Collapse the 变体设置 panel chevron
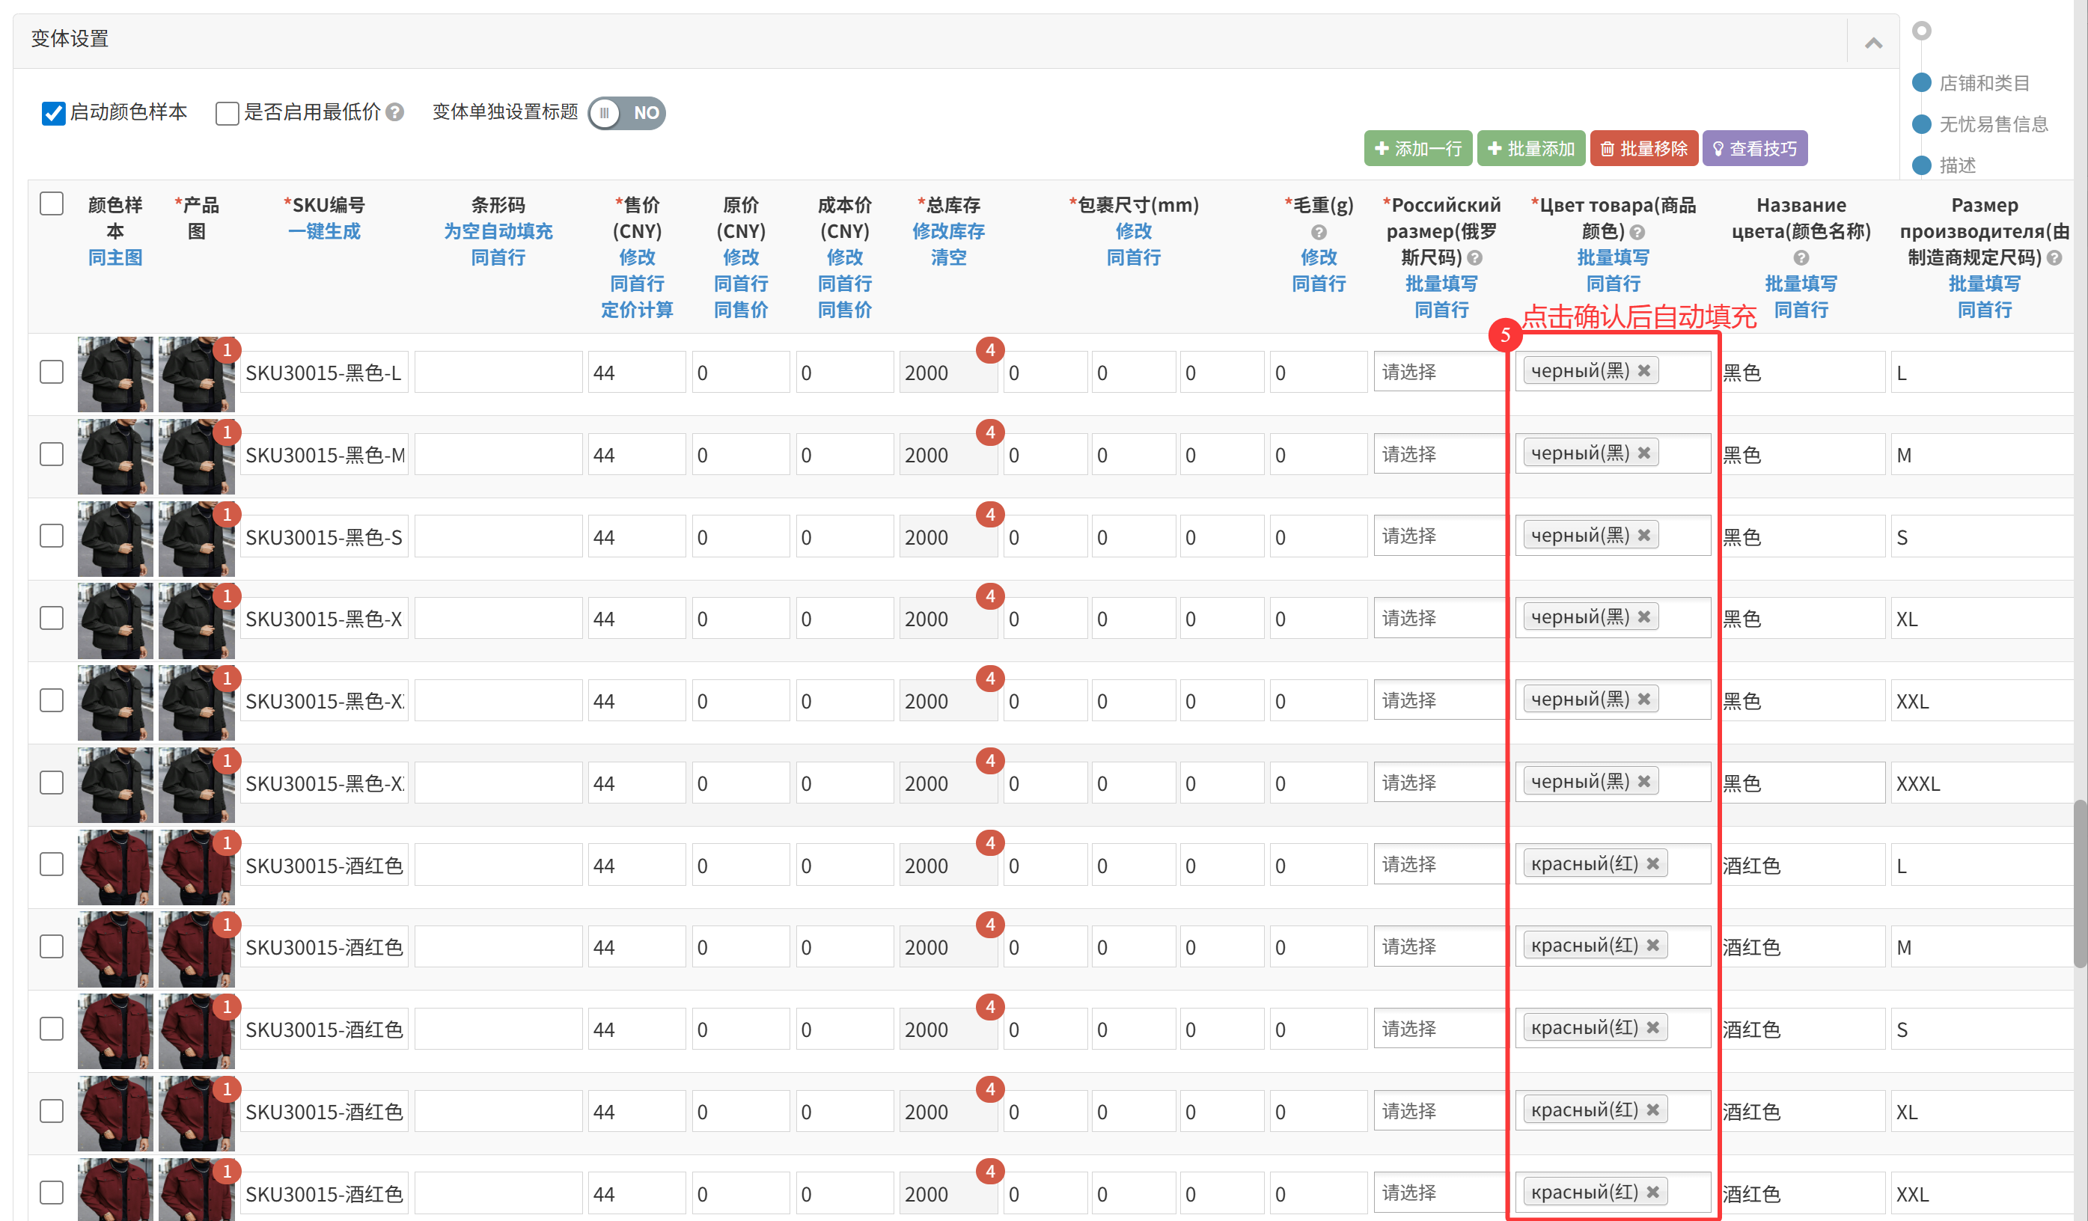The height and width of the screenshot is (1221, 2088). pos(1872,42)
